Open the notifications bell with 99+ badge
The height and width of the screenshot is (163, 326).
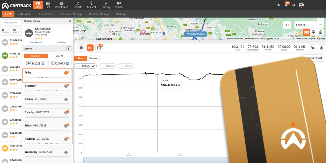click(x=287, y=5)
